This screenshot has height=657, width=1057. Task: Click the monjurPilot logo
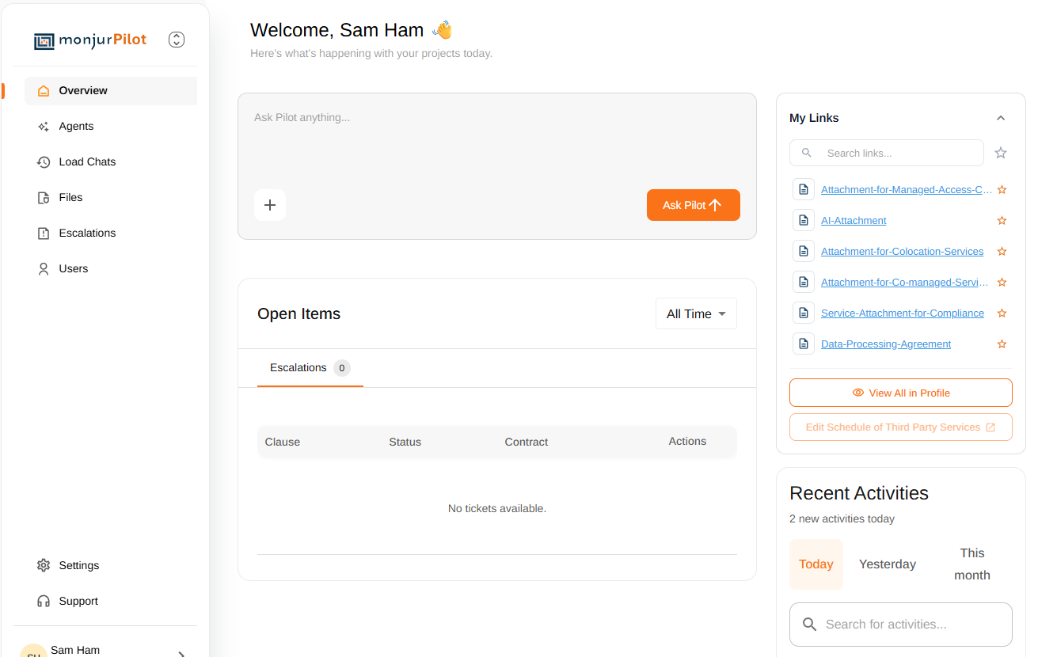click(x=90, y=40)
